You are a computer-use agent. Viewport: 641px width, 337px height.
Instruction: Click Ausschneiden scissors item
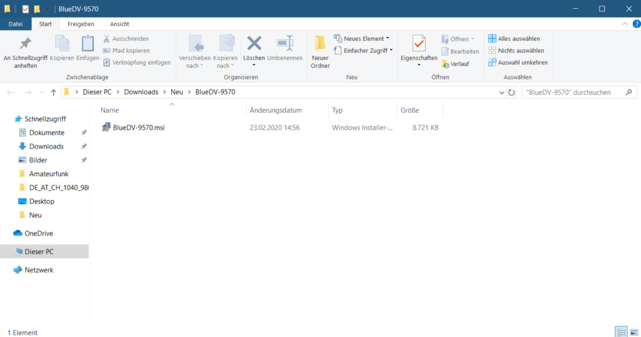(x=126, y=38)
